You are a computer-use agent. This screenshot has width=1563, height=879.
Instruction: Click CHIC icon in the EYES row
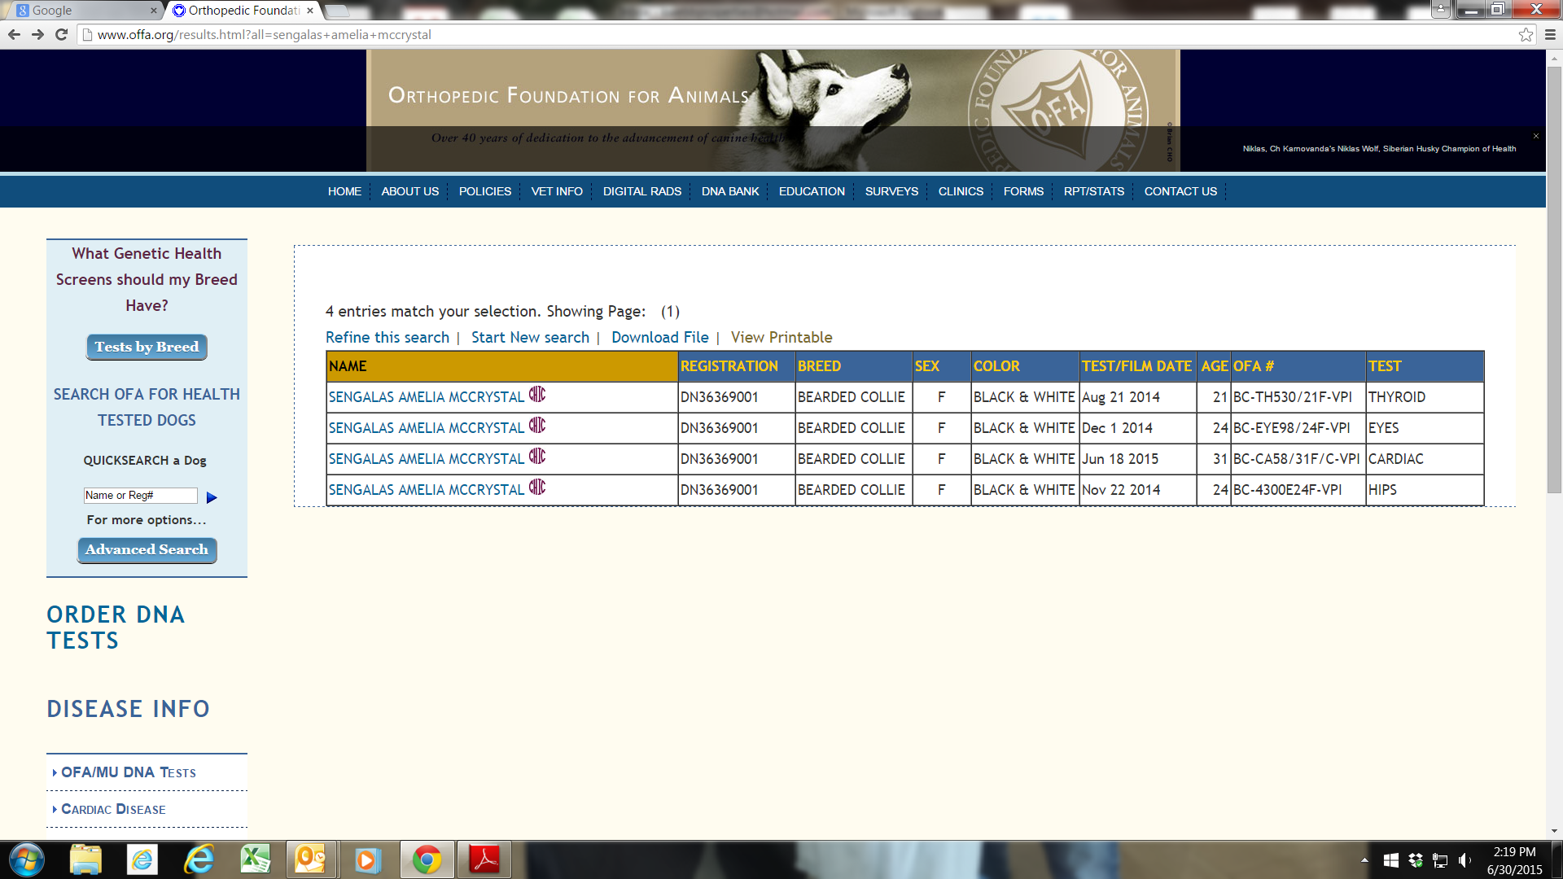(537, 426)
